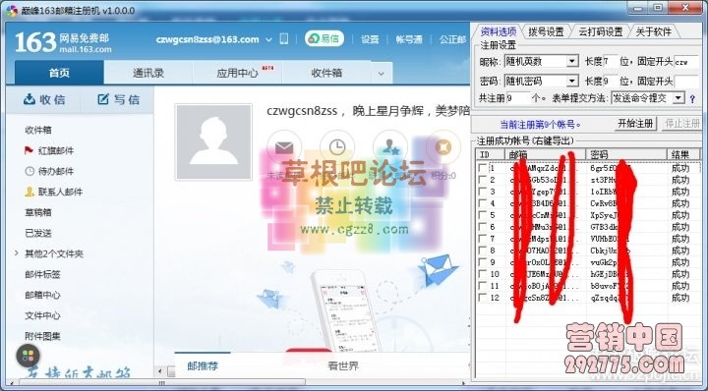Click the 写信 compose pencil icon
This screenshot has height=391, width=708.
(x=103, y=99)
